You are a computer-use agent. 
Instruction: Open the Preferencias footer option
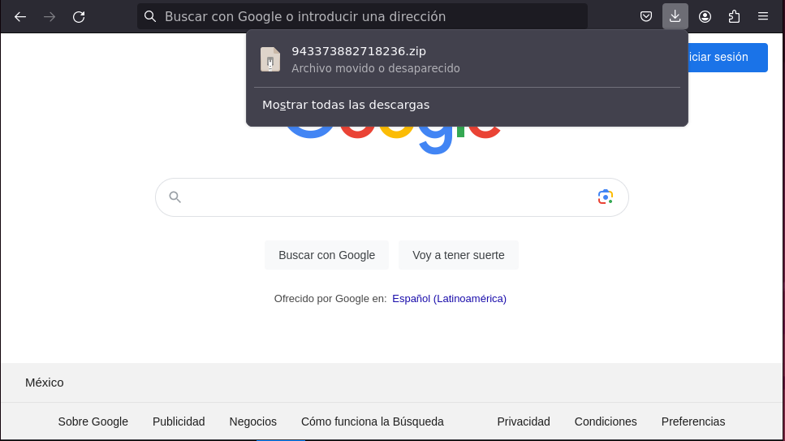coord(693,422)
